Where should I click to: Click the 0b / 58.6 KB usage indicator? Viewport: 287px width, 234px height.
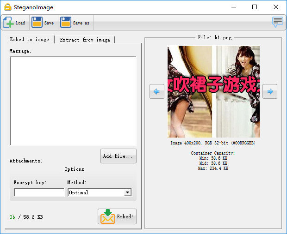26,217
